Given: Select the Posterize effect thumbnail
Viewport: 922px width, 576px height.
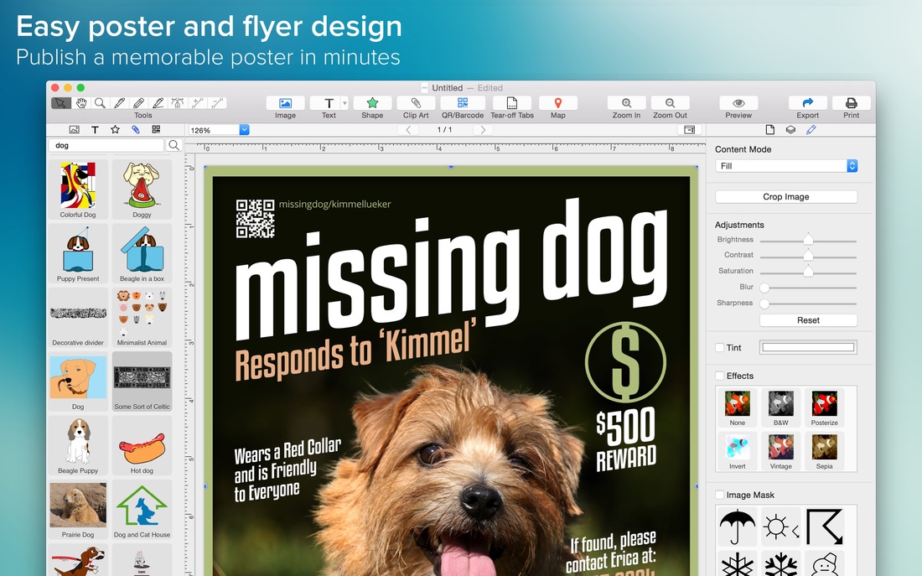Looking at the screenshot, I should pyautogui.click(x=825, y=407).
